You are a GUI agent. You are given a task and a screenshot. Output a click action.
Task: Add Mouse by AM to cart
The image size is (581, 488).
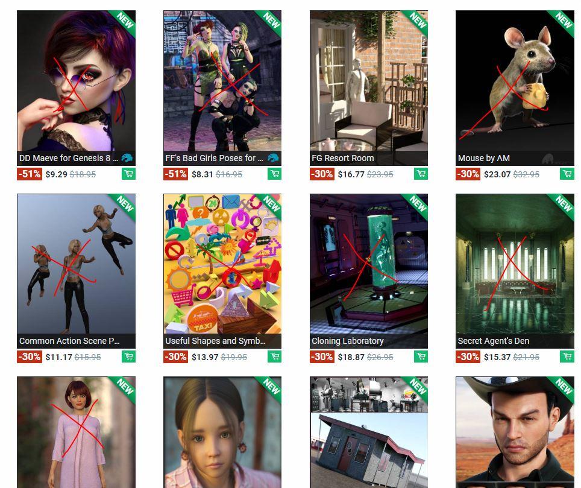pos(567,174)
